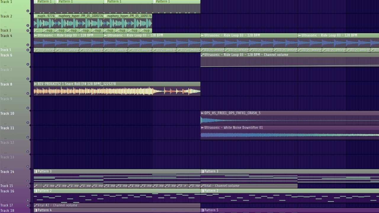Select the Track 16 header label
This screenshot has width=379, height=213.
[7, 191]
